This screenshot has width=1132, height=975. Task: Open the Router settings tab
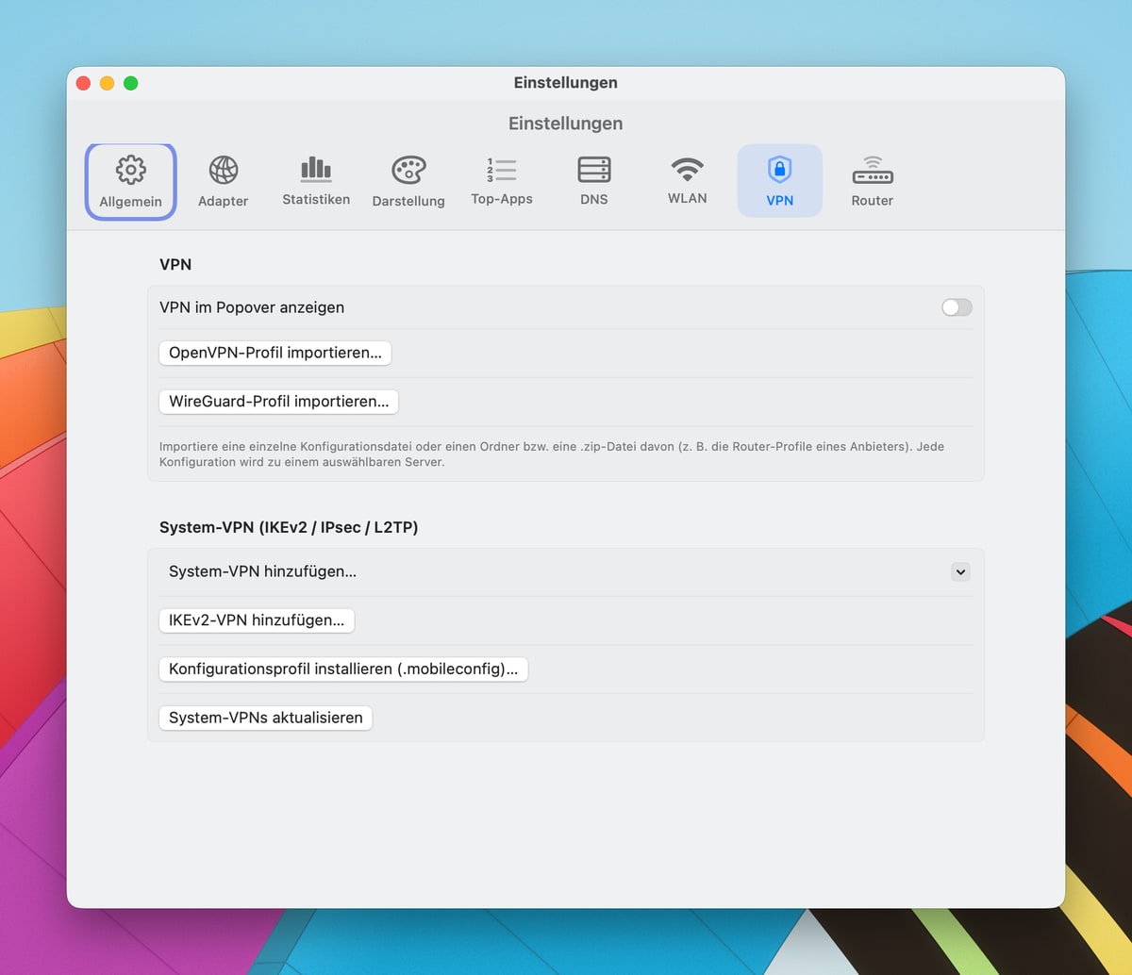tap(873, 182)
